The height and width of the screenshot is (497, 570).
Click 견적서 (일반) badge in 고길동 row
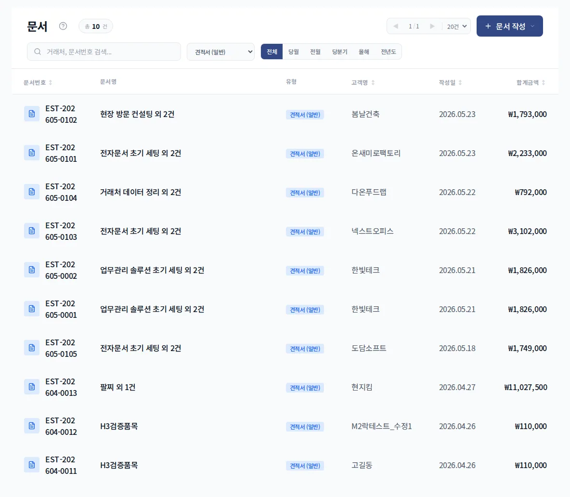pyautogui.click(x=305, y=466)
